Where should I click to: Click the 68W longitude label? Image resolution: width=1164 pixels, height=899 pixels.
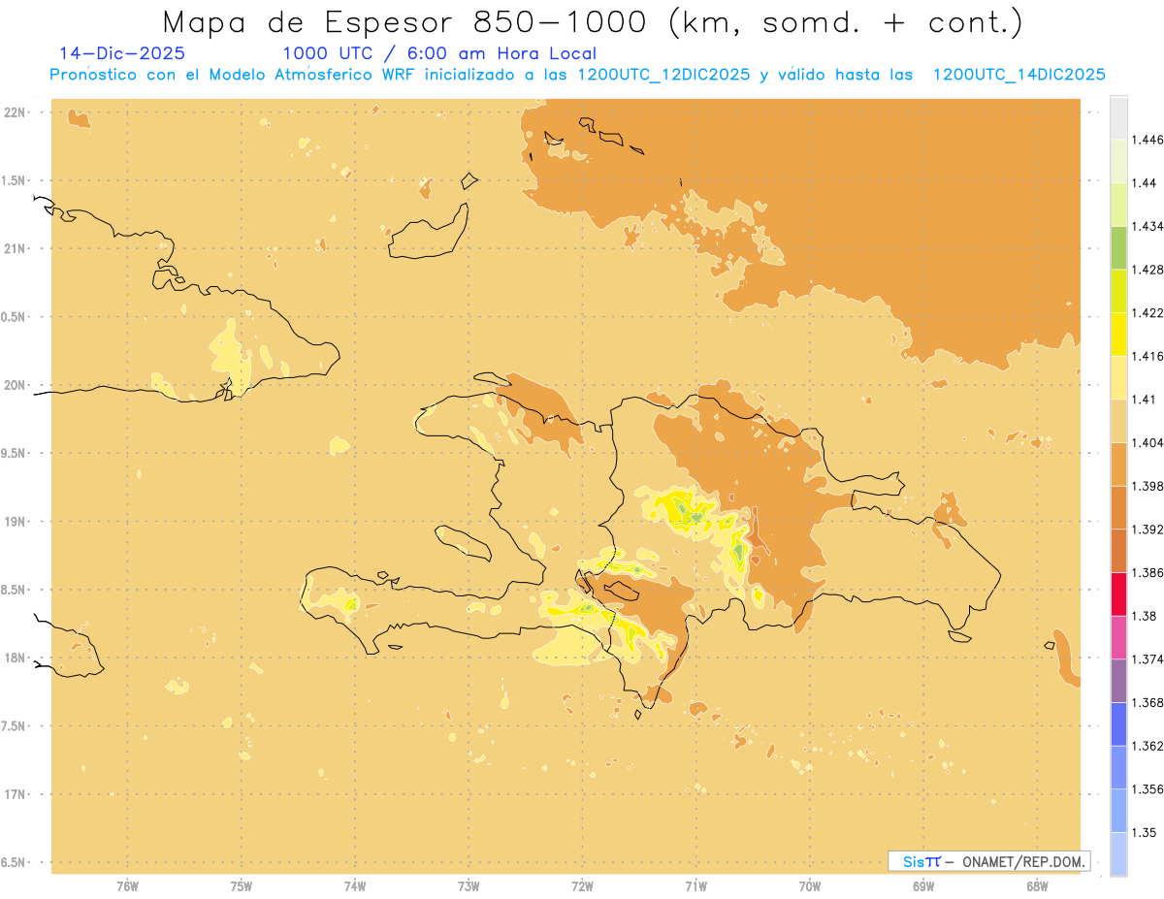(1037, 886)
